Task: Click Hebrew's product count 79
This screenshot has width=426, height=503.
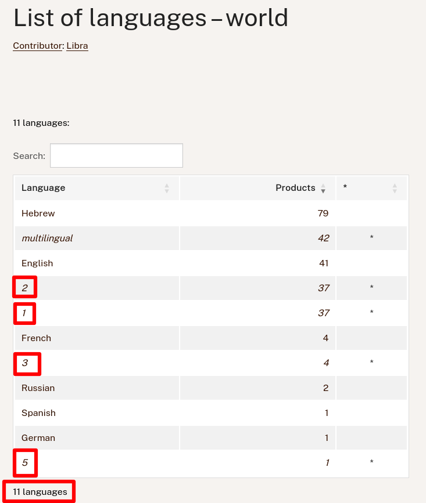Action: 323,213
